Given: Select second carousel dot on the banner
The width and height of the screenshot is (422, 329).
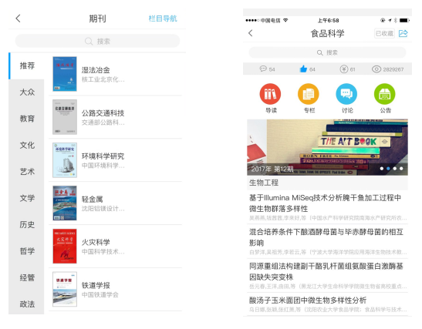Looking at the screenshot, I should point(388,169).
